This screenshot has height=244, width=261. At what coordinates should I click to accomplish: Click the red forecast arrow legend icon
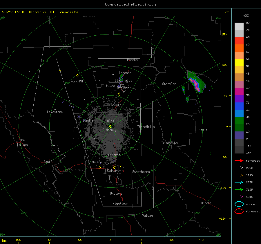pos(239,160)
